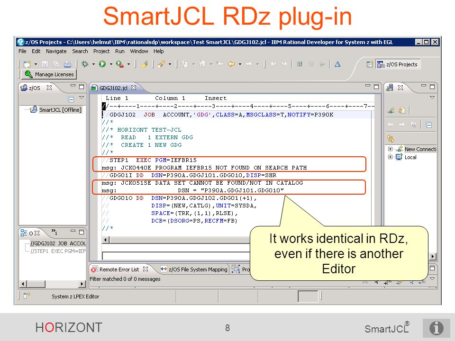Click the yellow linked arrows icon
Viewport: 455px width, 341px height.
coord(391,139)
